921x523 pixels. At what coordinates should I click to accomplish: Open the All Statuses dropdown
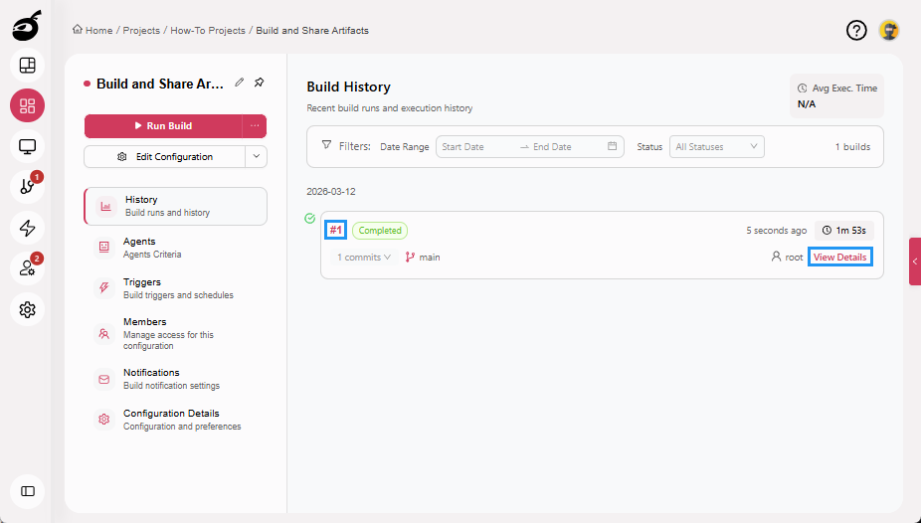716,147
